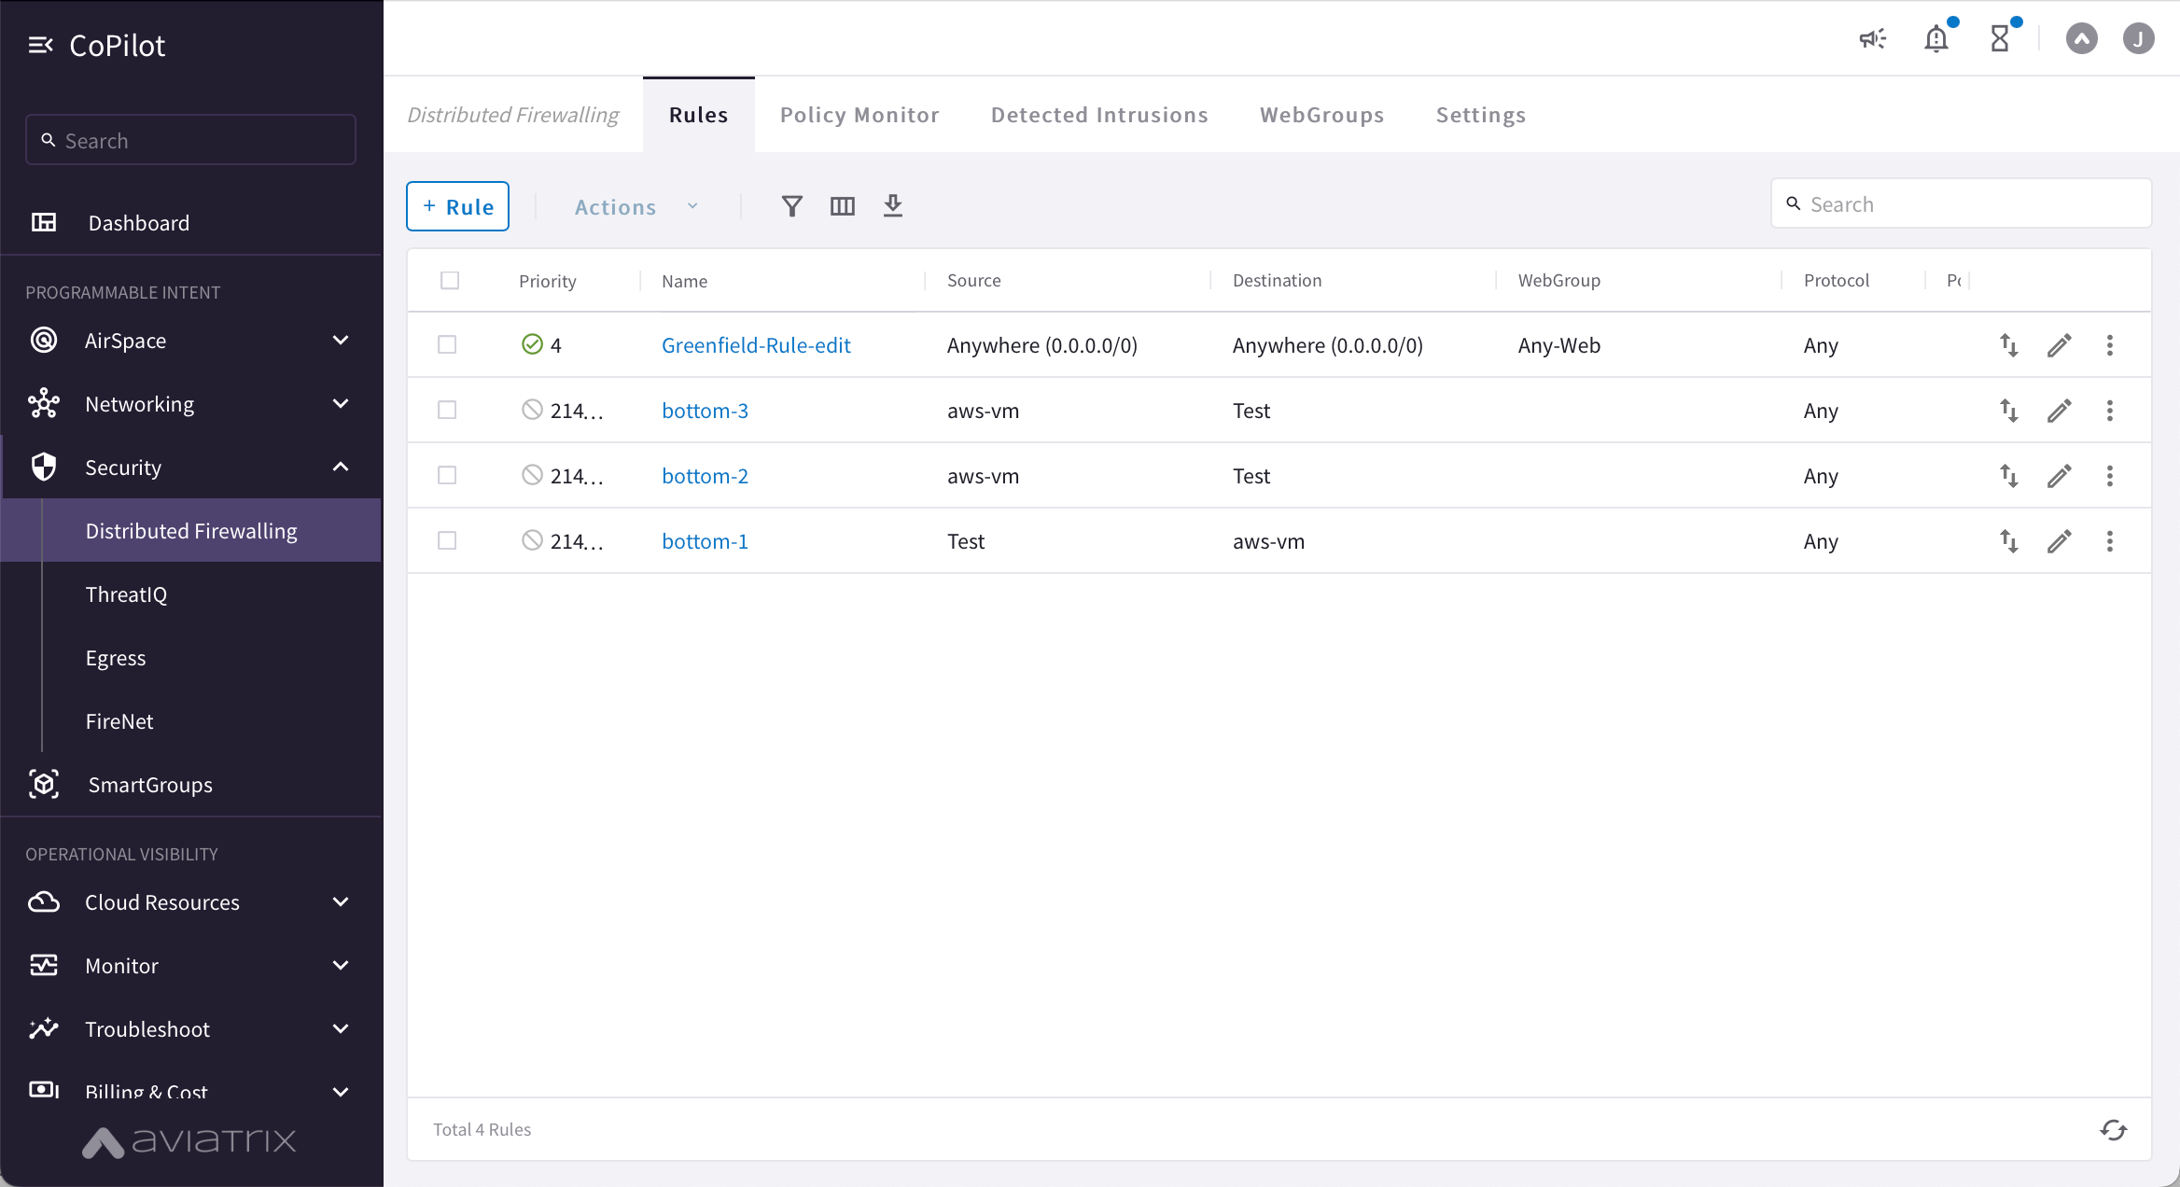The image size is (2180, 1187).
Task: Click the refresh icon in table footer
Action: click(x=2114, y=1130)
